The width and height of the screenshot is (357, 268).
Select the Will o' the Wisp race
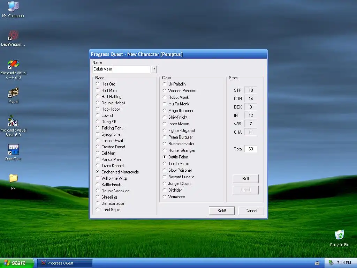112,178
